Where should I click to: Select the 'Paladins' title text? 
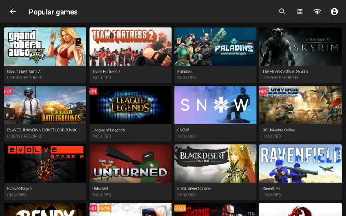[185, 72]
